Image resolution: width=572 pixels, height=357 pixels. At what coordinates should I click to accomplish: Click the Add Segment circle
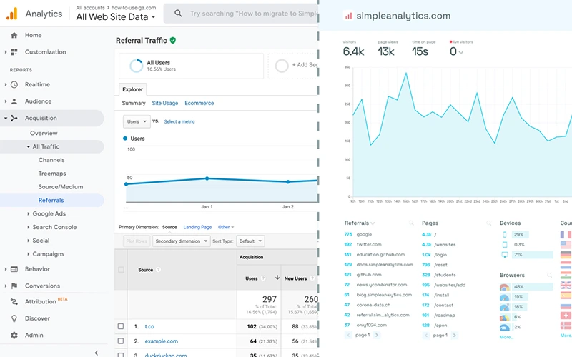pos(282,66)
